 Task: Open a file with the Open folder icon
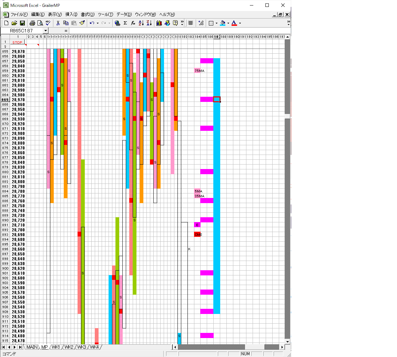14,23
